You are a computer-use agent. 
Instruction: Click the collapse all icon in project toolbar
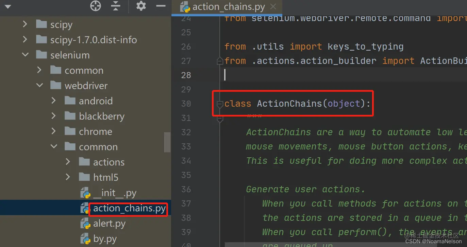coord(116,6)
